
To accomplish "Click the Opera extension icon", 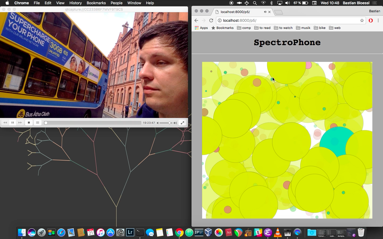I will [371, 20].
